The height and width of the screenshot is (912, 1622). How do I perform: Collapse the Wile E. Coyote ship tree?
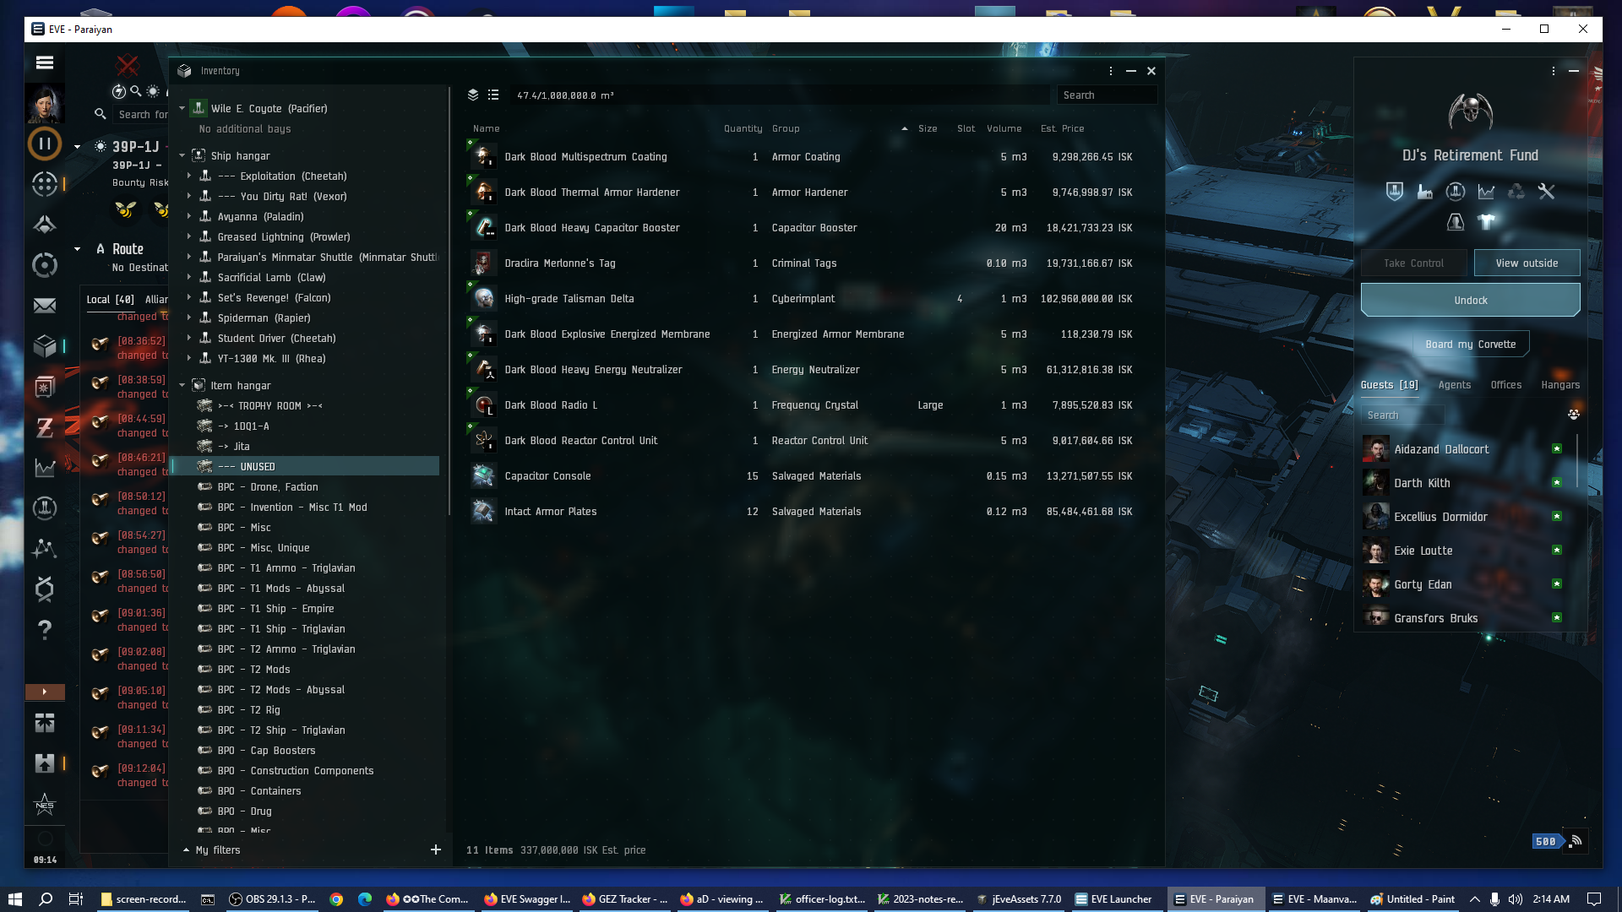point(182,108)
